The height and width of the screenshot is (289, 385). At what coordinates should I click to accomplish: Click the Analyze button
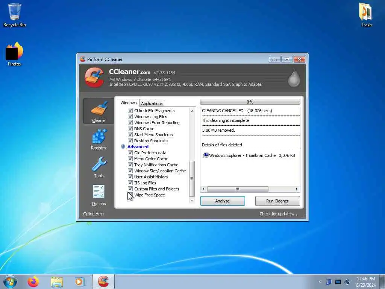click(x=223, y=201)
